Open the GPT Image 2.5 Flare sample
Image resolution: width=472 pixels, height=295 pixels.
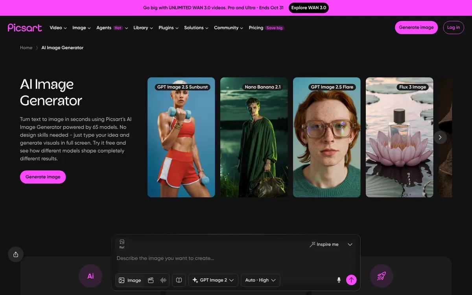[x=327, y=137]
